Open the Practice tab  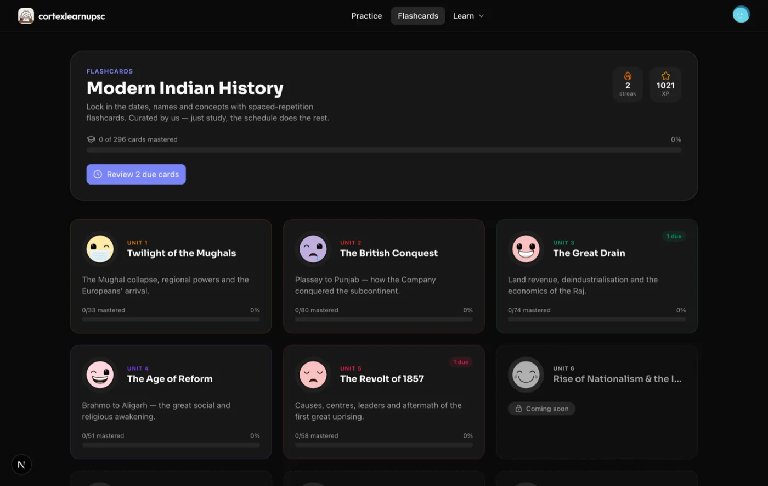click(366, 16)
